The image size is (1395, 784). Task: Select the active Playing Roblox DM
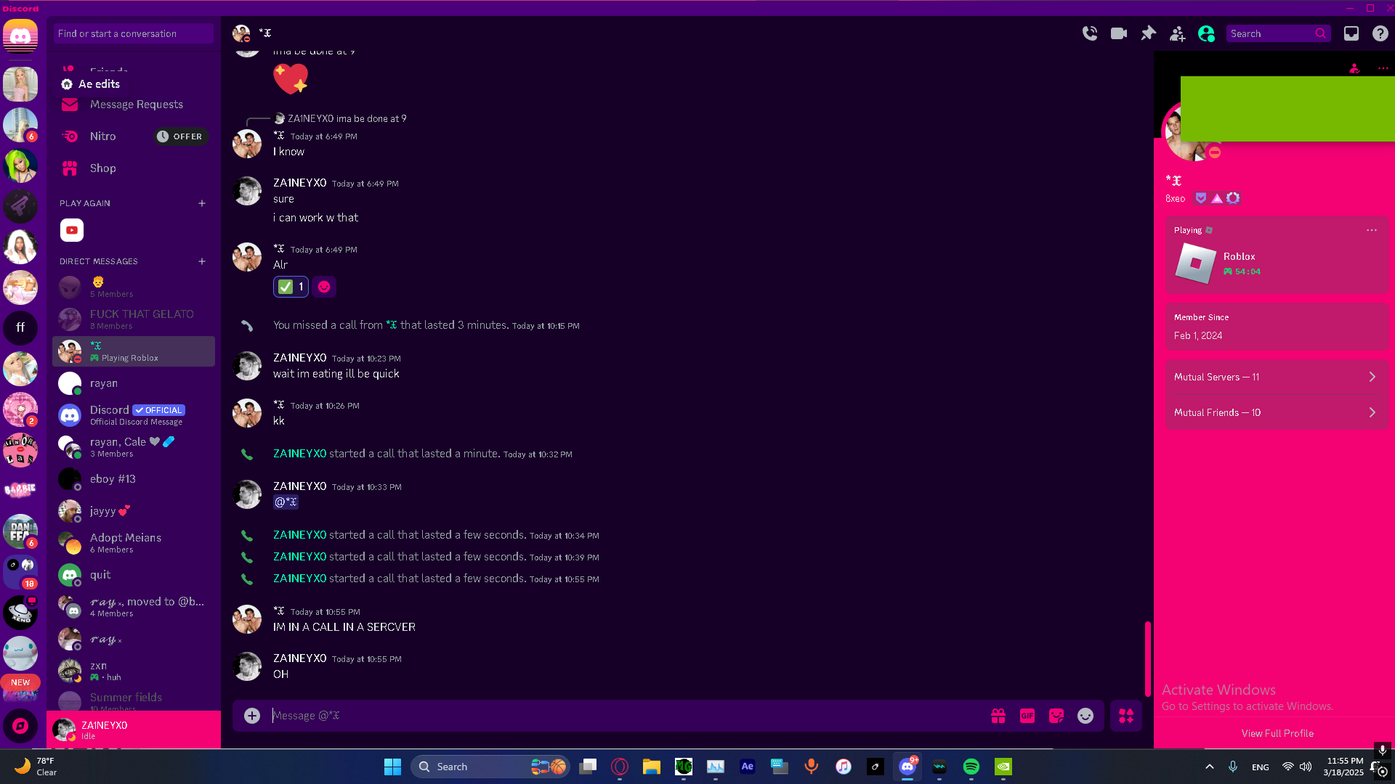[134, 351]
